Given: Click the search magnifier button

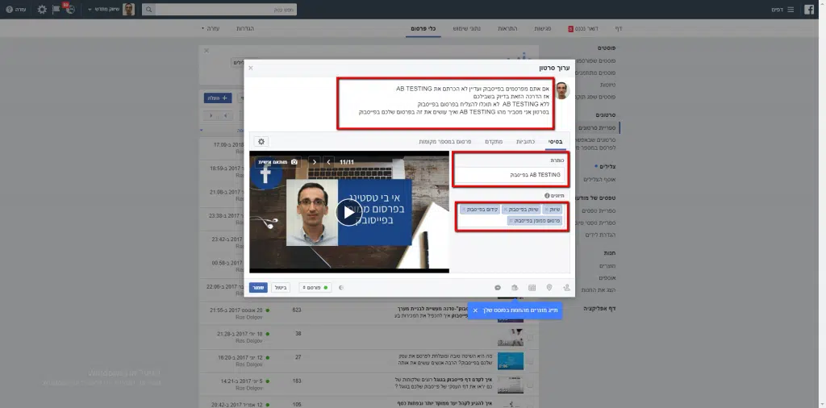Looking at the screenshot, I should 148,10.
